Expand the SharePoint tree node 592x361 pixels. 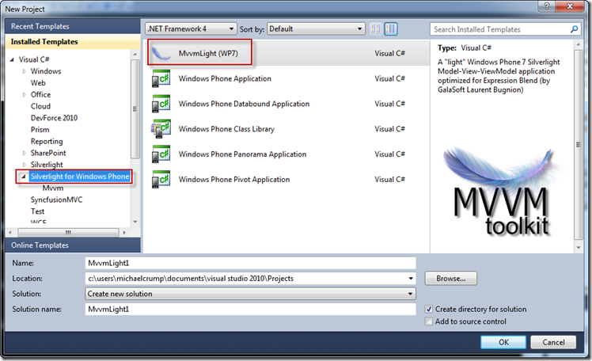click(25, 153)
